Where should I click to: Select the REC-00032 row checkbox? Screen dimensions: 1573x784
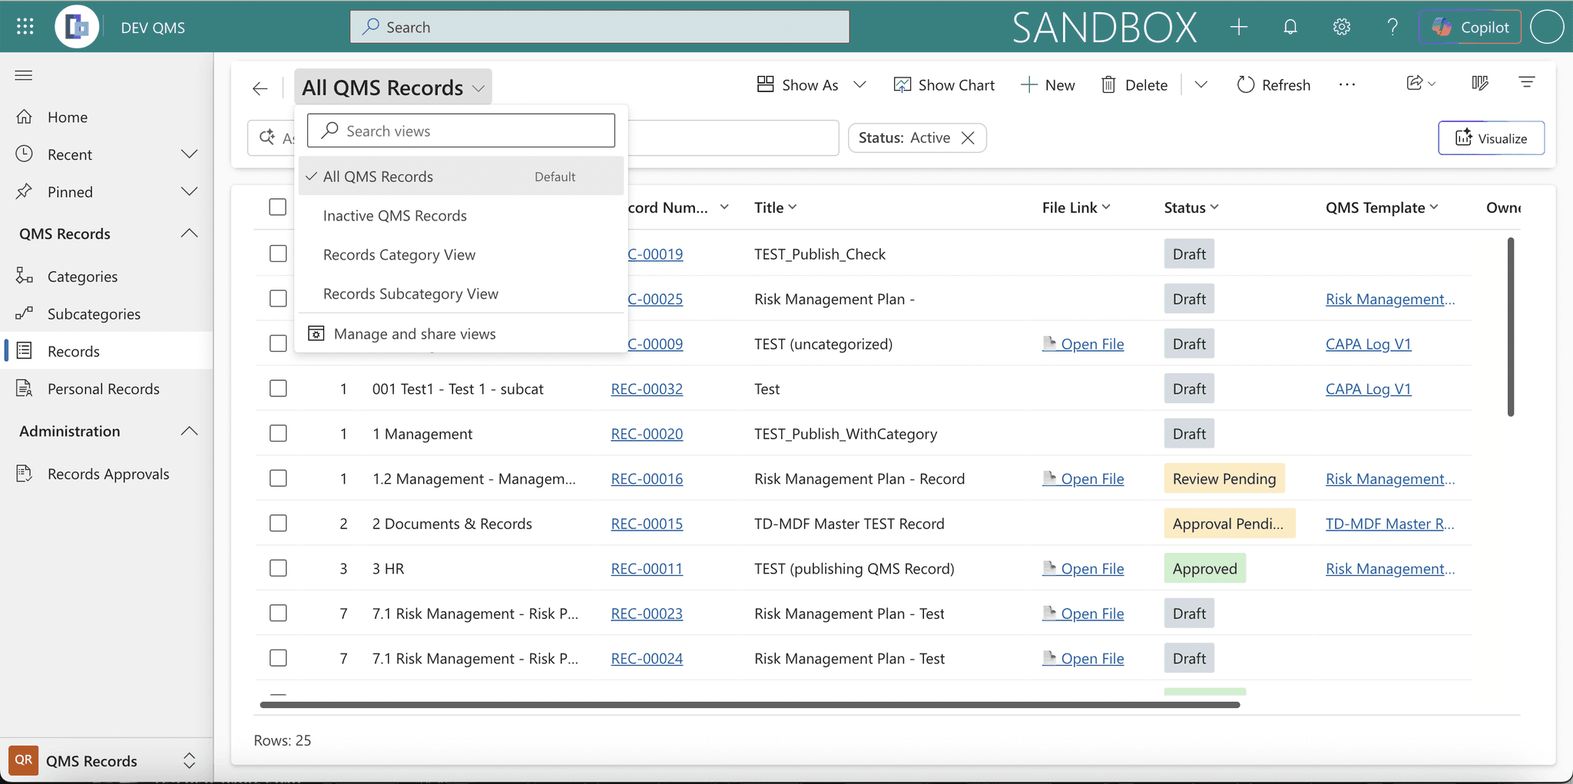(278, 389)
